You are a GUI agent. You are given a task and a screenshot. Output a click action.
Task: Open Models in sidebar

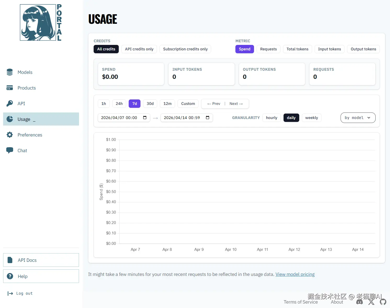click(x=41, y=72)
